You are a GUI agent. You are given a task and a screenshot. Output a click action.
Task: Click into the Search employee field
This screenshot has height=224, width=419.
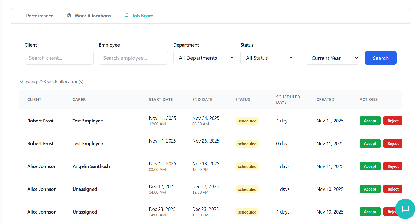tap(133, 58)
